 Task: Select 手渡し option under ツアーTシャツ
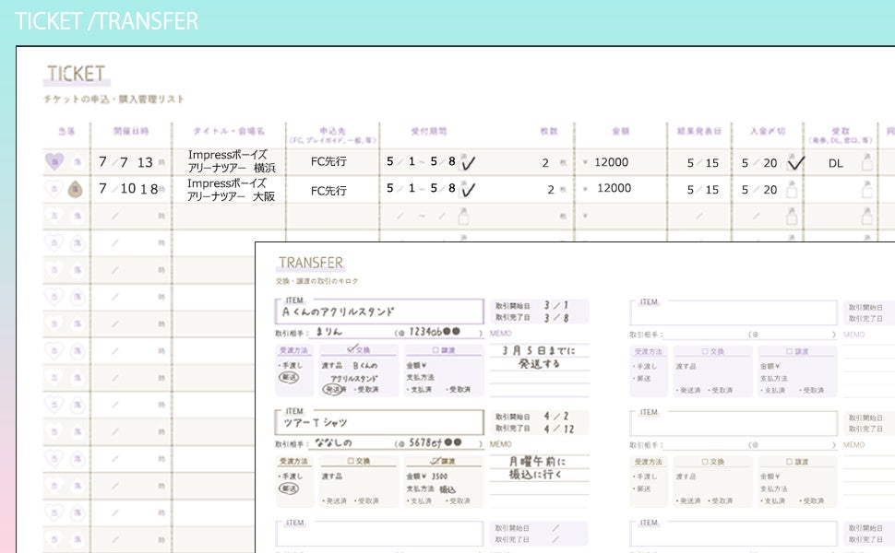(x=291, y=476)
